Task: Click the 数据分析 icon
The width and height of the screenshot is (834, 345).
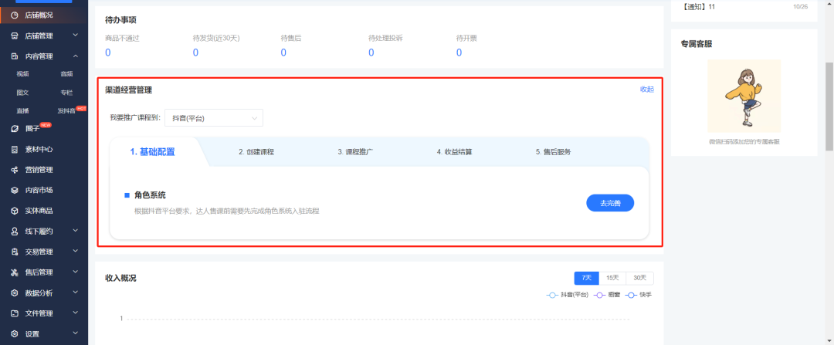Action: pos(15,293)
